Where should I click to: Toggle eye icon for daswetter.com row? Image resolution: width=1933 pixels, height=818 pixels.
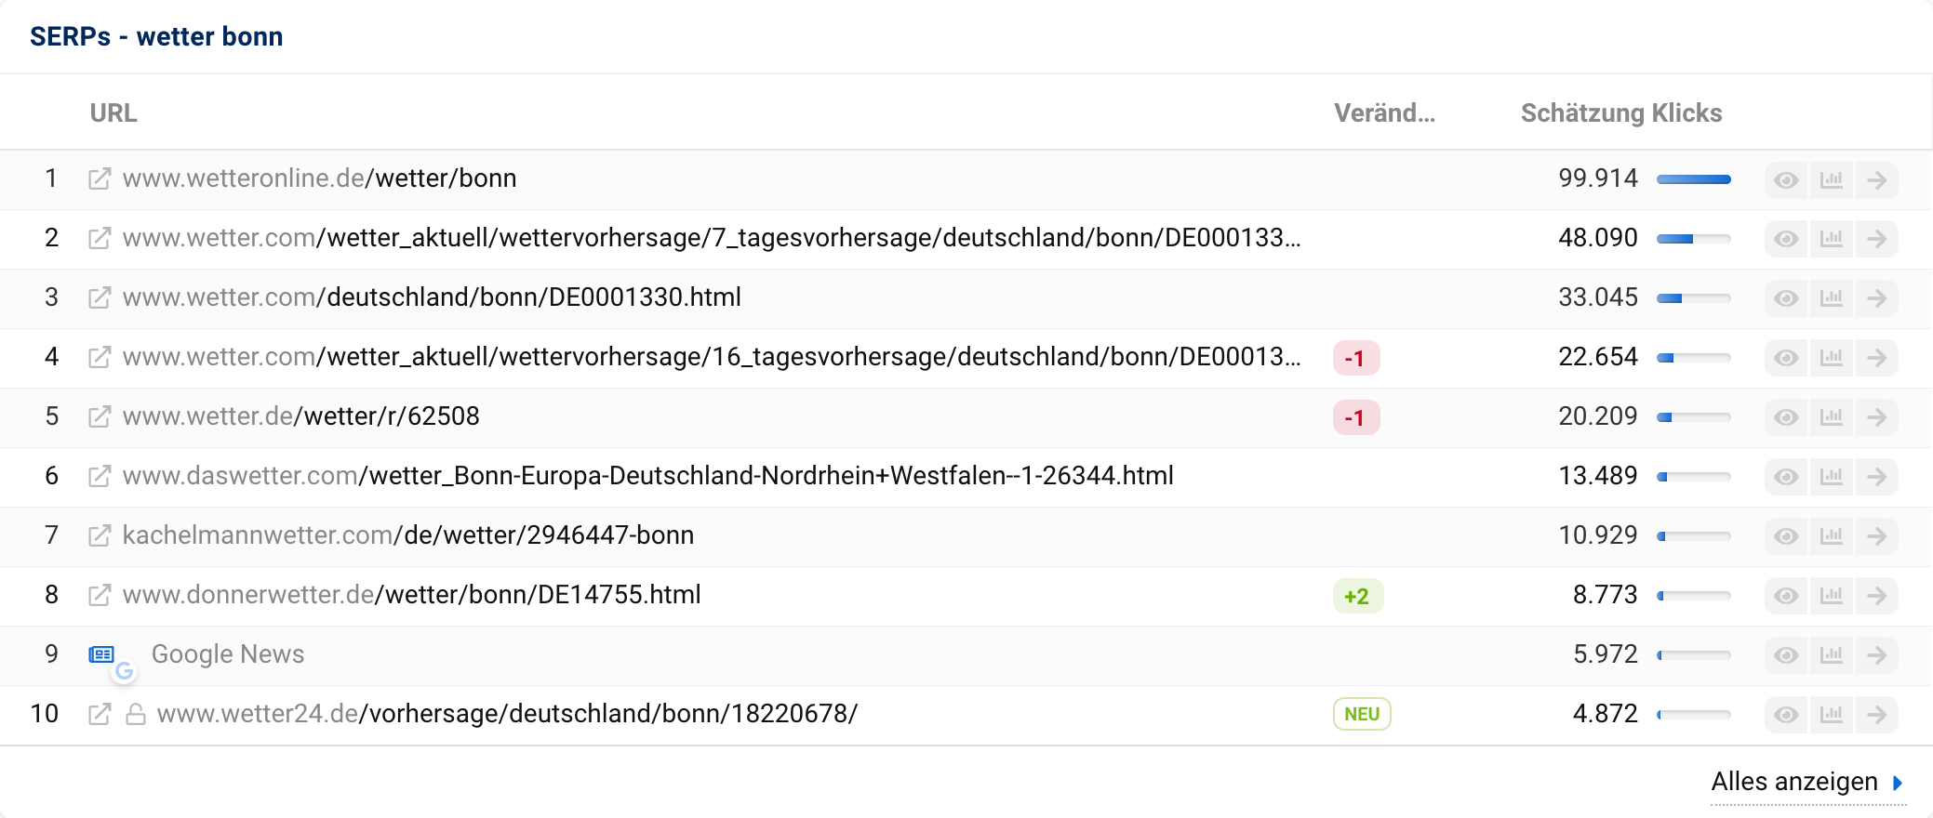(1786, 477)
